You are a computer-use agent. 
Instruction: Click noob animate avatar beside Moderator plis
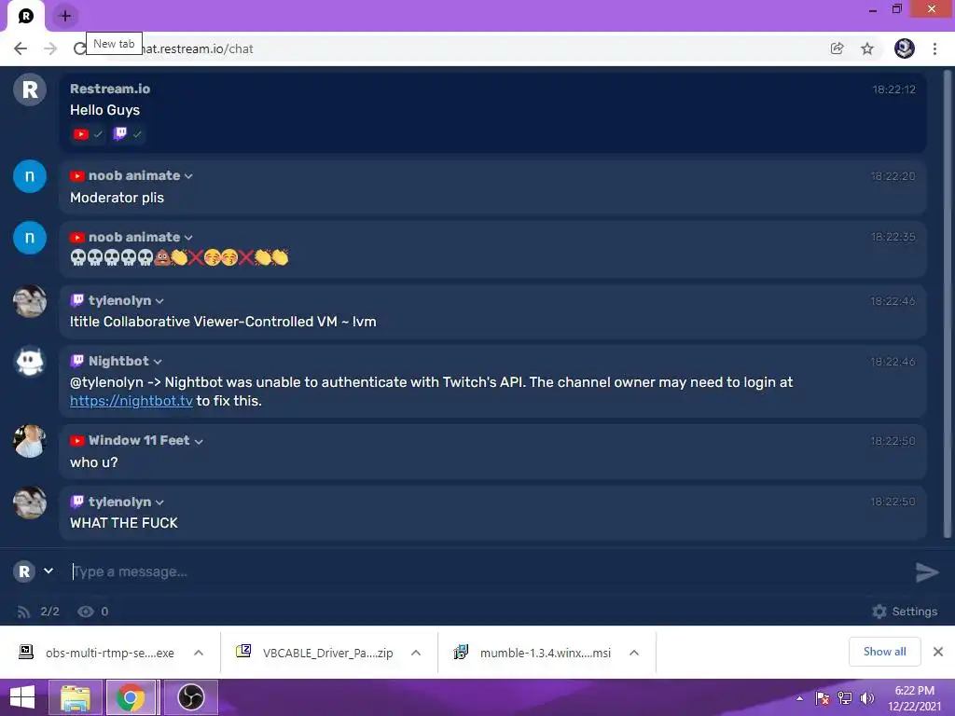point(30,176)
